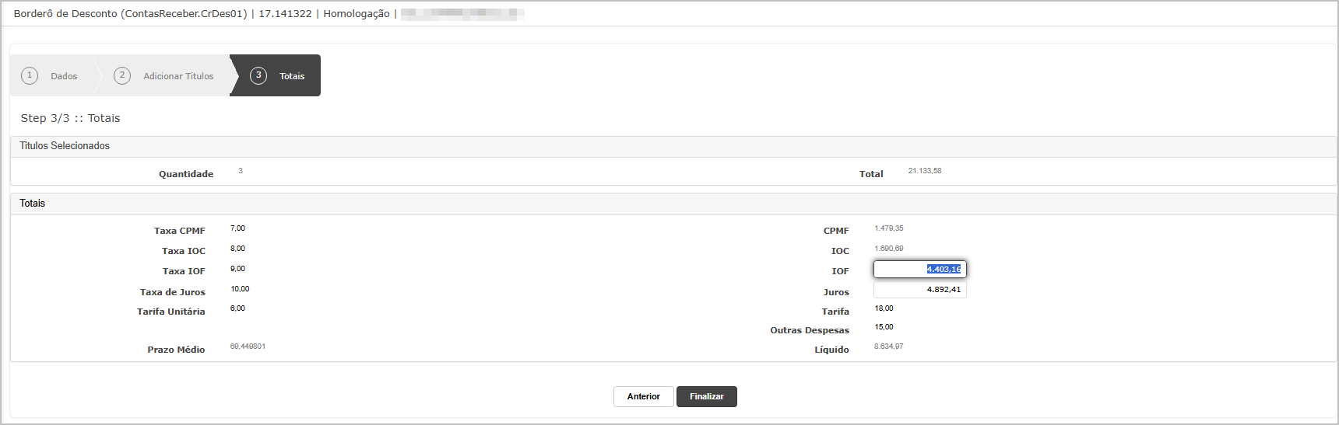The width and height of the screenshot is (1339, 425).
Task: Click the Taxa IOF value 9,00
Action: coord(237,269)
